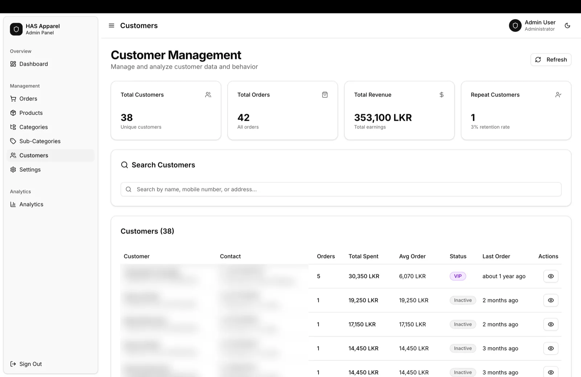The image size is (581, 377).
Task: Click the Admin User avatar icon
Action: (x=515, y=26)
